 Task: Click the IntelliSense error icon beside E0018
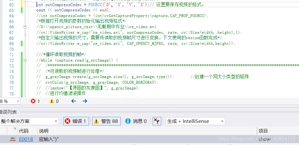point(13,139)
